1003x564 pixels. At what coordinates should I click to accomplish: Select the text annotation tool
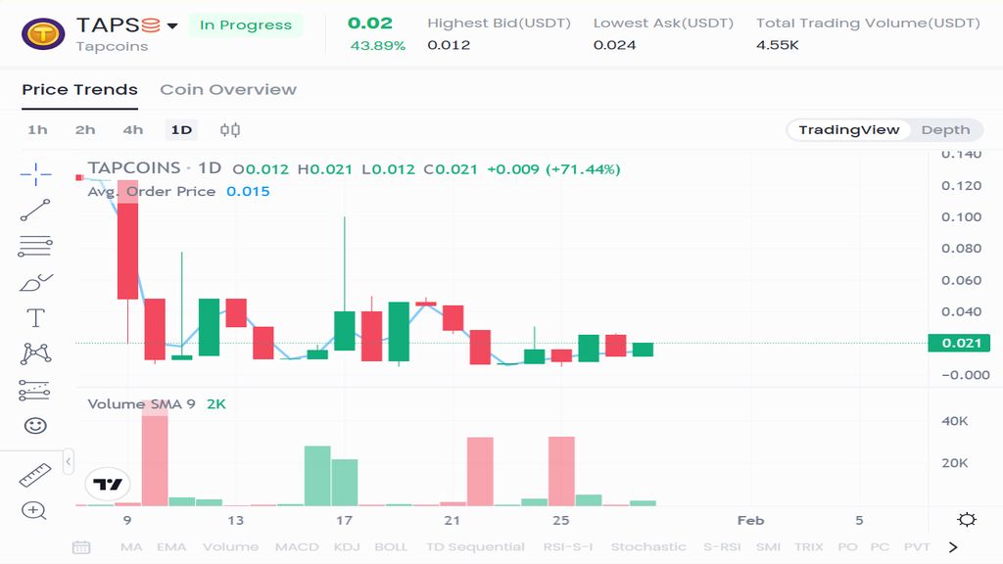pos(36,318)
